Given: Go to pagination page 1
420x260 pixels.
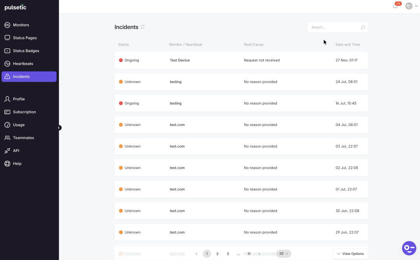Looking at the screenshot, I should coord(207,253).
